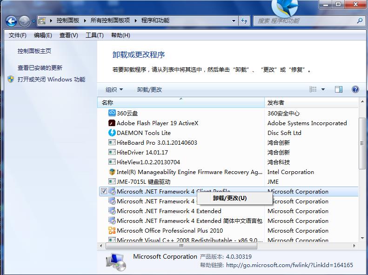Click the JME-7015L 键盘驱动 icon
Image resolution: width=368 pixels, height=275 pixels.
coord(112,181)
